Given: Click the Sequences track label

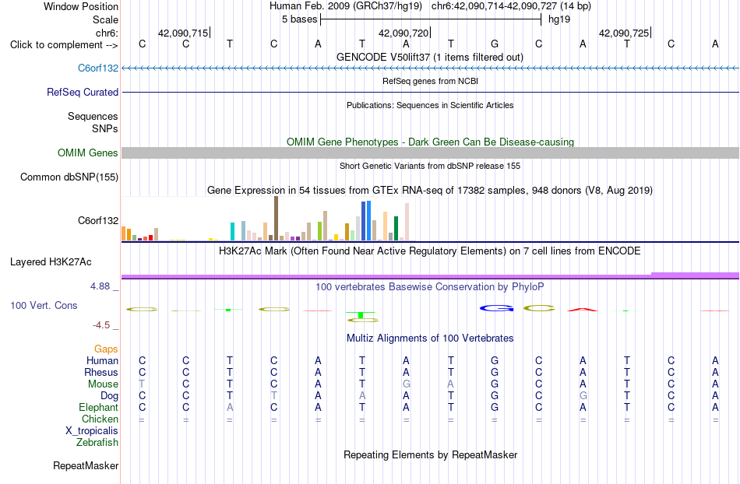Looking at the screenshot, I should coord(93,116).
